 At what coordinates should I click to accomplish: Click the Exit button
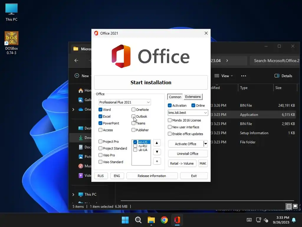[194, 176]
